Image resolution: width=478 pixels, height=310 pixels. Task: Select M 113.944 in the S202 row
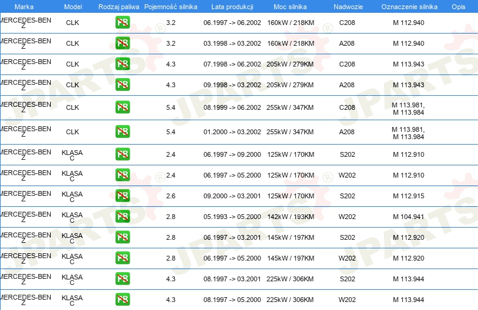click(408, 279)
